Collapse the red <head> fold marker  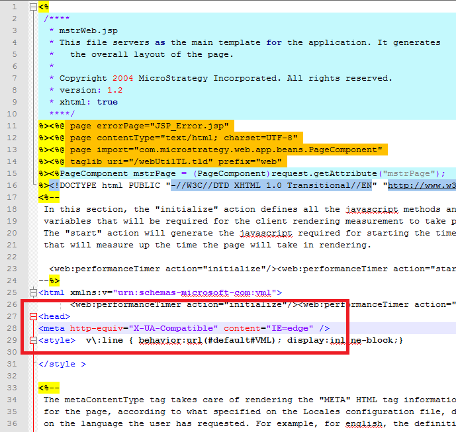[x=33, y=316]
